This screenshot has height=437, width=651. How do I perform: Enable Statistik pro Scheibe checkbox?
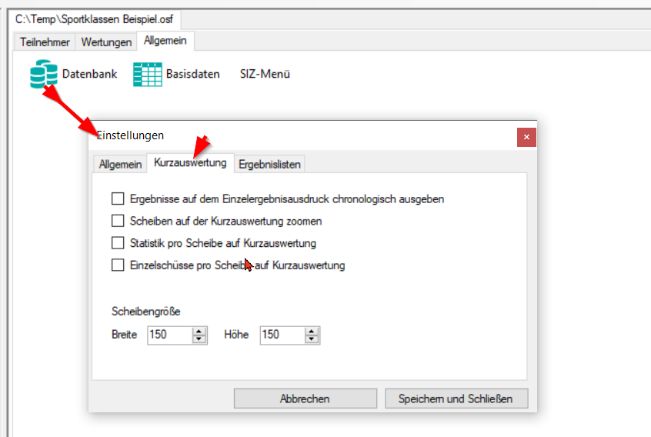[x=118, y=243]
